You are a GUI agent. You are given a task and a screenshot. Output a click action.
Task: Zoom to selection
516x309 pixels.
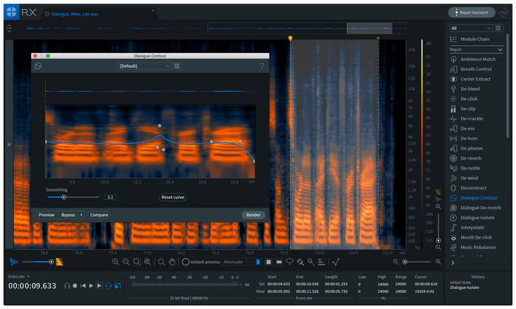tap(137, 262)
